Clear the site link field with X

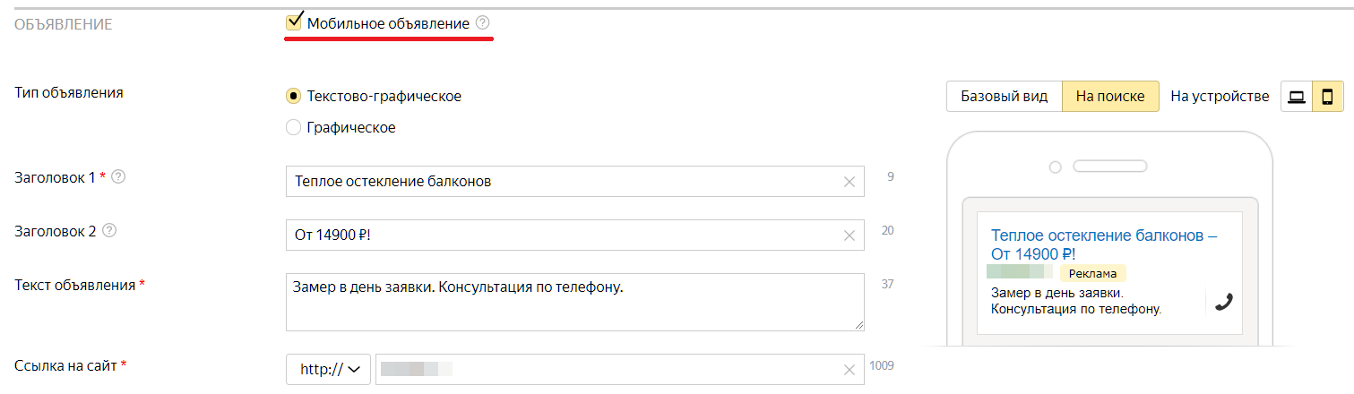849,369
